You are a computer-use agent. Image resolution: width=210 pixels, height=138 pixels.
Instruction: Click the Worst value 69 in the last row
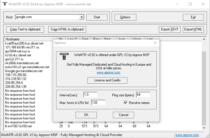click(134, 126)
